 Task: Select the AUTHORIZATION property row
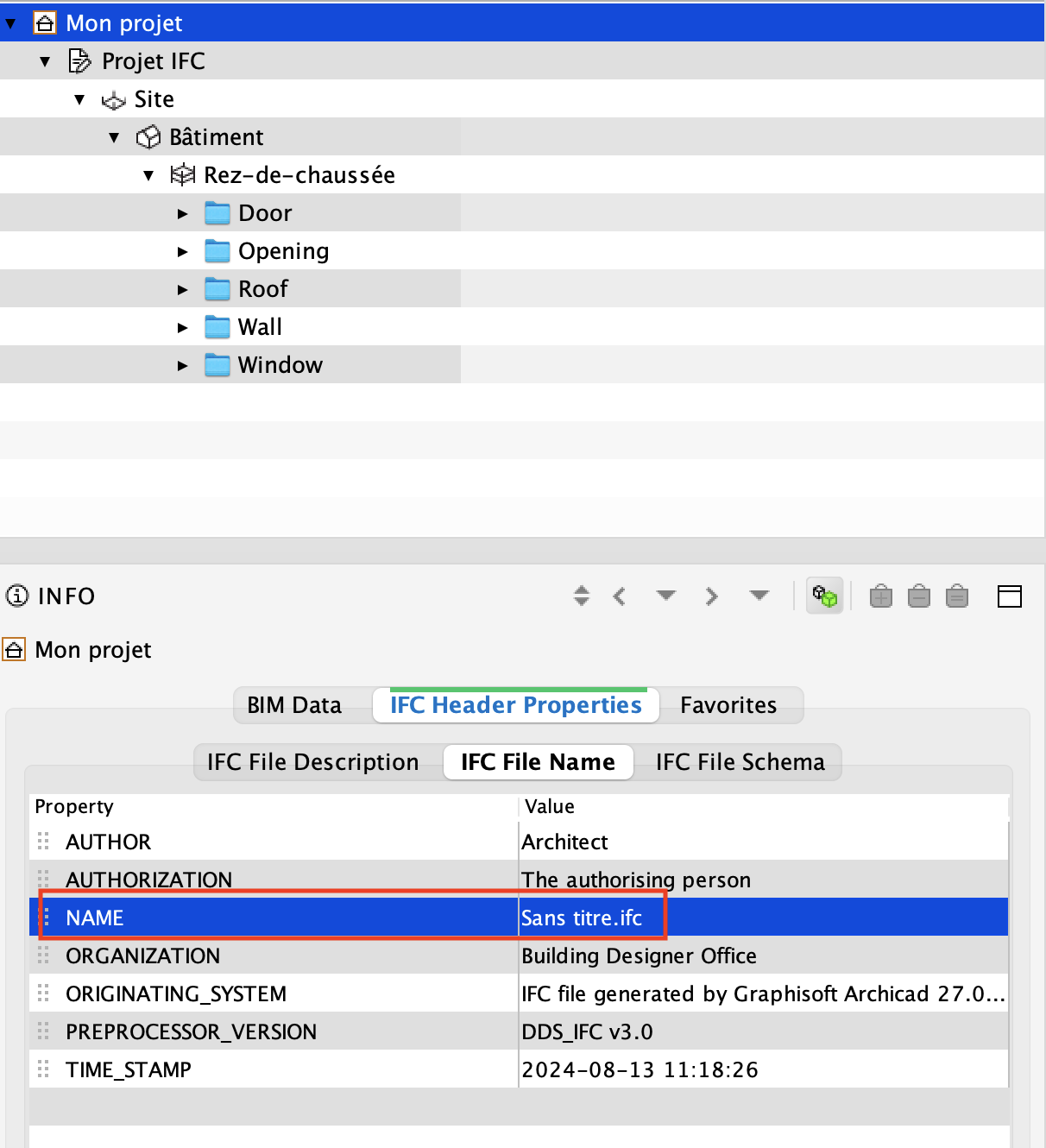coord(519,880)
